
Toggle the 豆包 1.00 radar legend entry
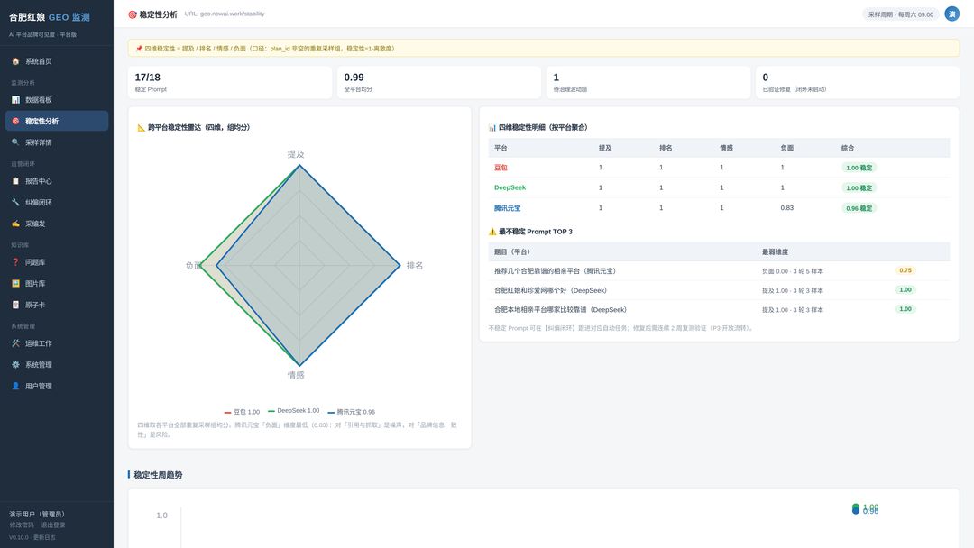point(242,412)
